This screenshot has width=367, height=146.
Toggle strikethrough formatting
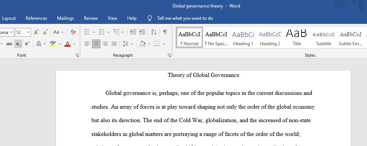tap(9, 44)
